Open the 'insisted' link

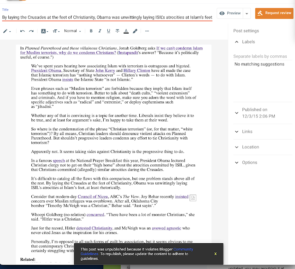coord(182,197)
